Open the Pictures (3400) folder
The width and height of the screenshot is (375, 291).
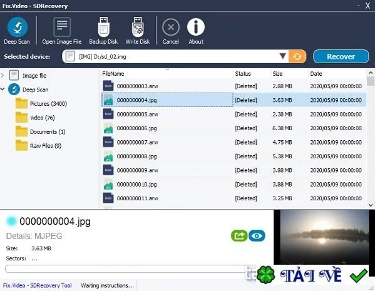(x=41, y=103)
